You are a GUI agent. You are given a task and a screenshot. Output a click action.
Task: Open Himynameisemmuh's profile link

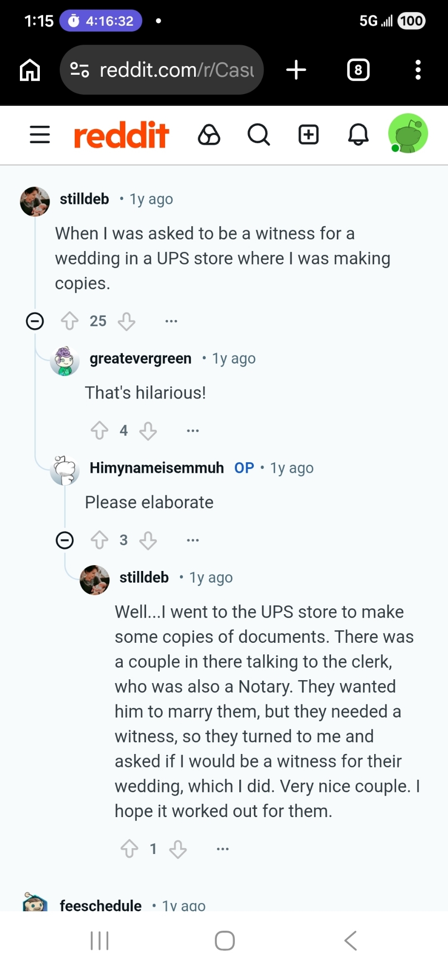point(156,468)
